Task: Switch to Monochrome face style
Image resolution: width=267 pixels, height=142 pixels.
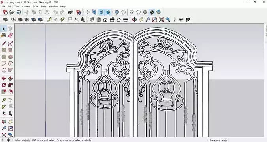Action: (158, 12)
